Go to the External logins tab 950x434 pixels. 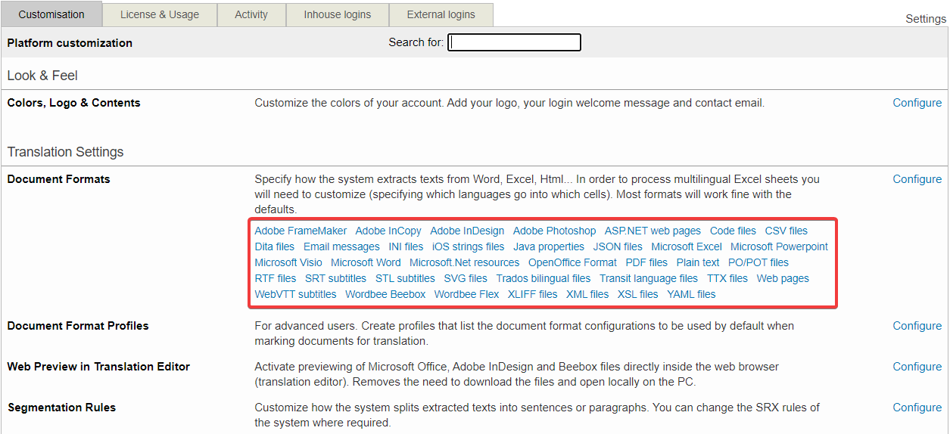coord(441,14)
